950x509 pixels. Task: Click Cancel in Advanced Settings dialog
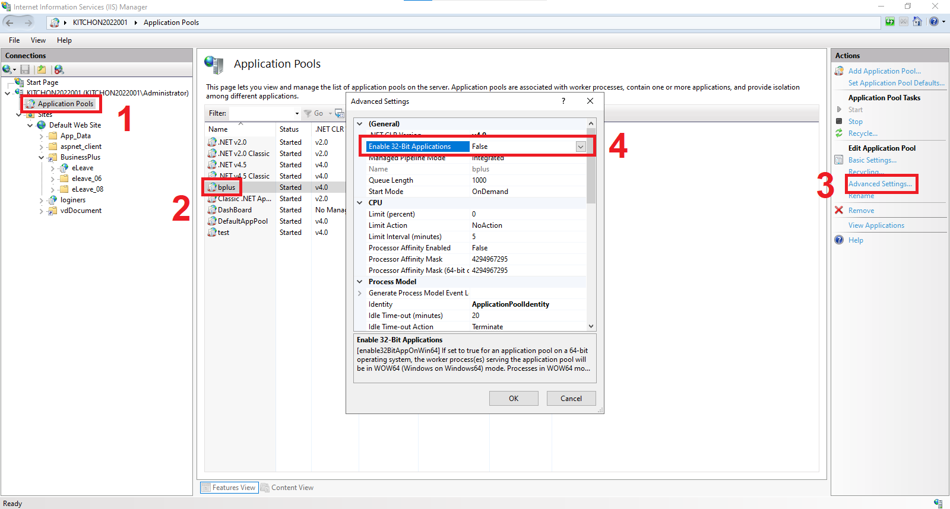(x=571, y=399)
